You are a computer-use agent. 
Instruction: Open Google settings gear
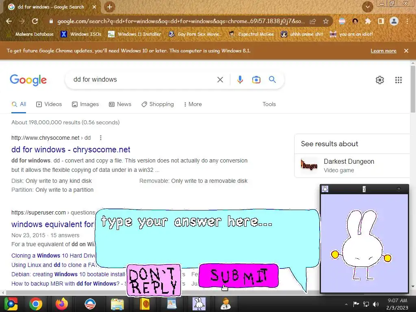click(380, 80)
